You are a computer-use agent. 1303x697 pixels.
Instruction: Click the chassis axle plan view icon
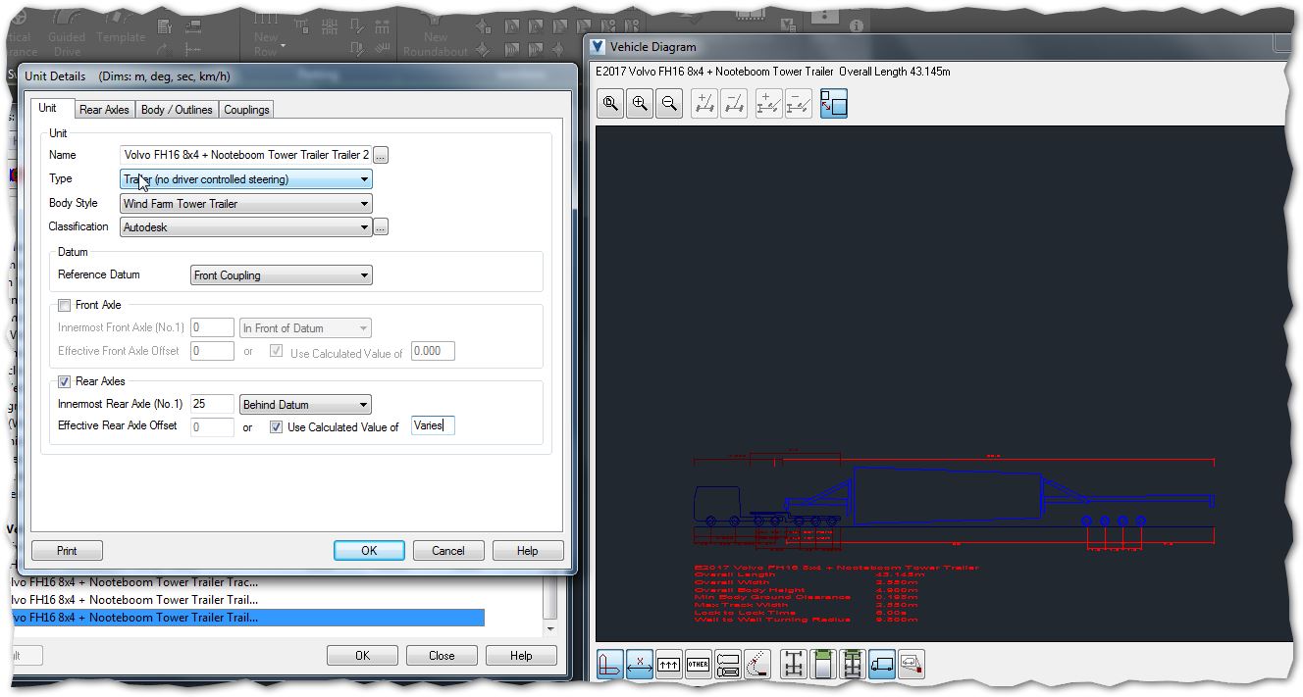tap(794, 665)
